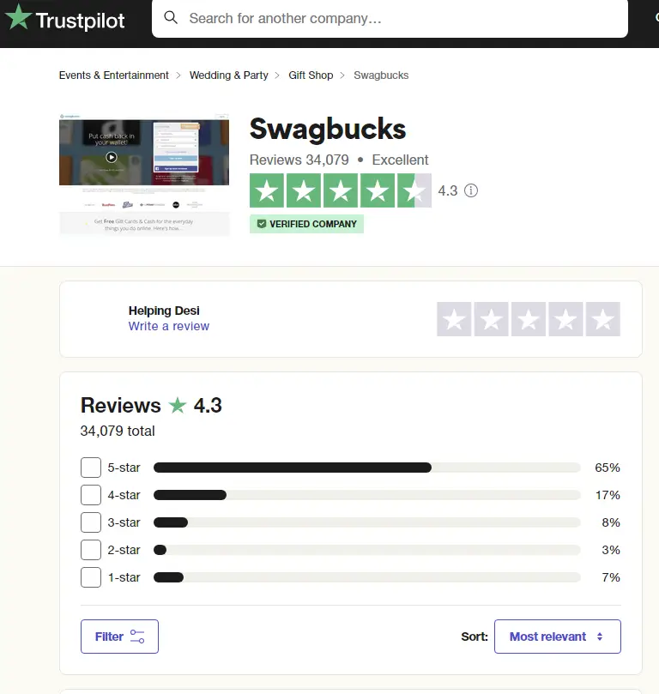Click the '2-star' row label

[124, 550]
